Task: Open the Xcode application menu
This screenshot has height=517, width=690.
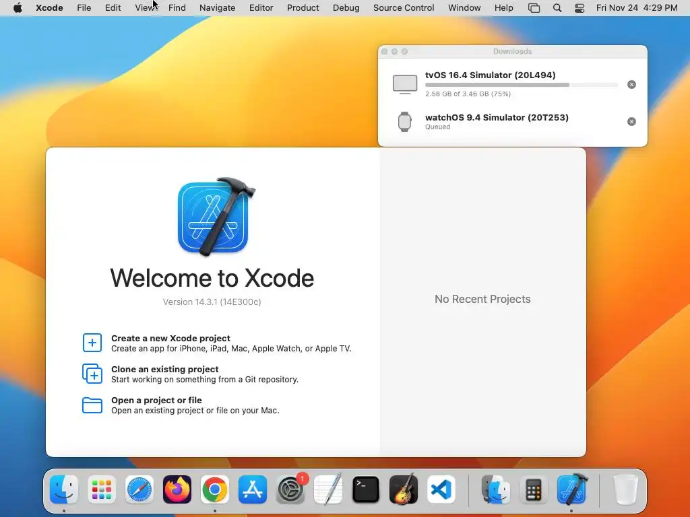Action: pyautogui.click(x=49, y=7)
